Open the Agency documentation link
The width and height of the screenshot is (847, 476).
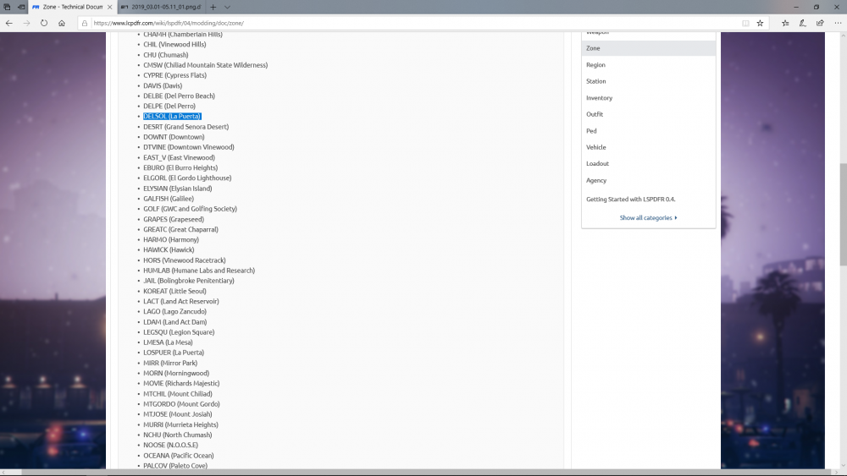coord(596,181)
